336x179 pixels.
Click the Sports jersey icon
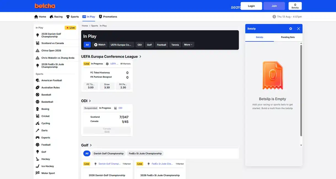coord(68,17)
